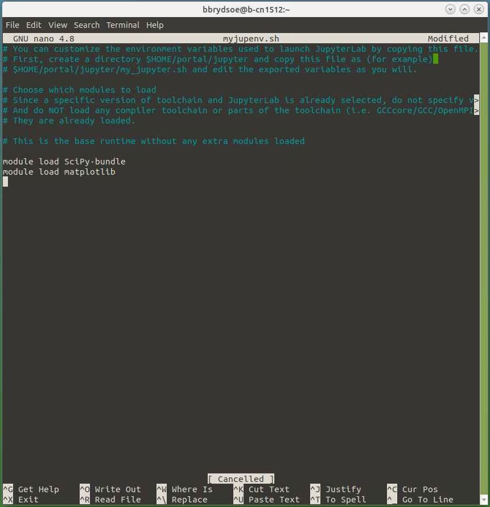
Task: Click the ^R Read File shortcut
Action: [x=110, y=500]
